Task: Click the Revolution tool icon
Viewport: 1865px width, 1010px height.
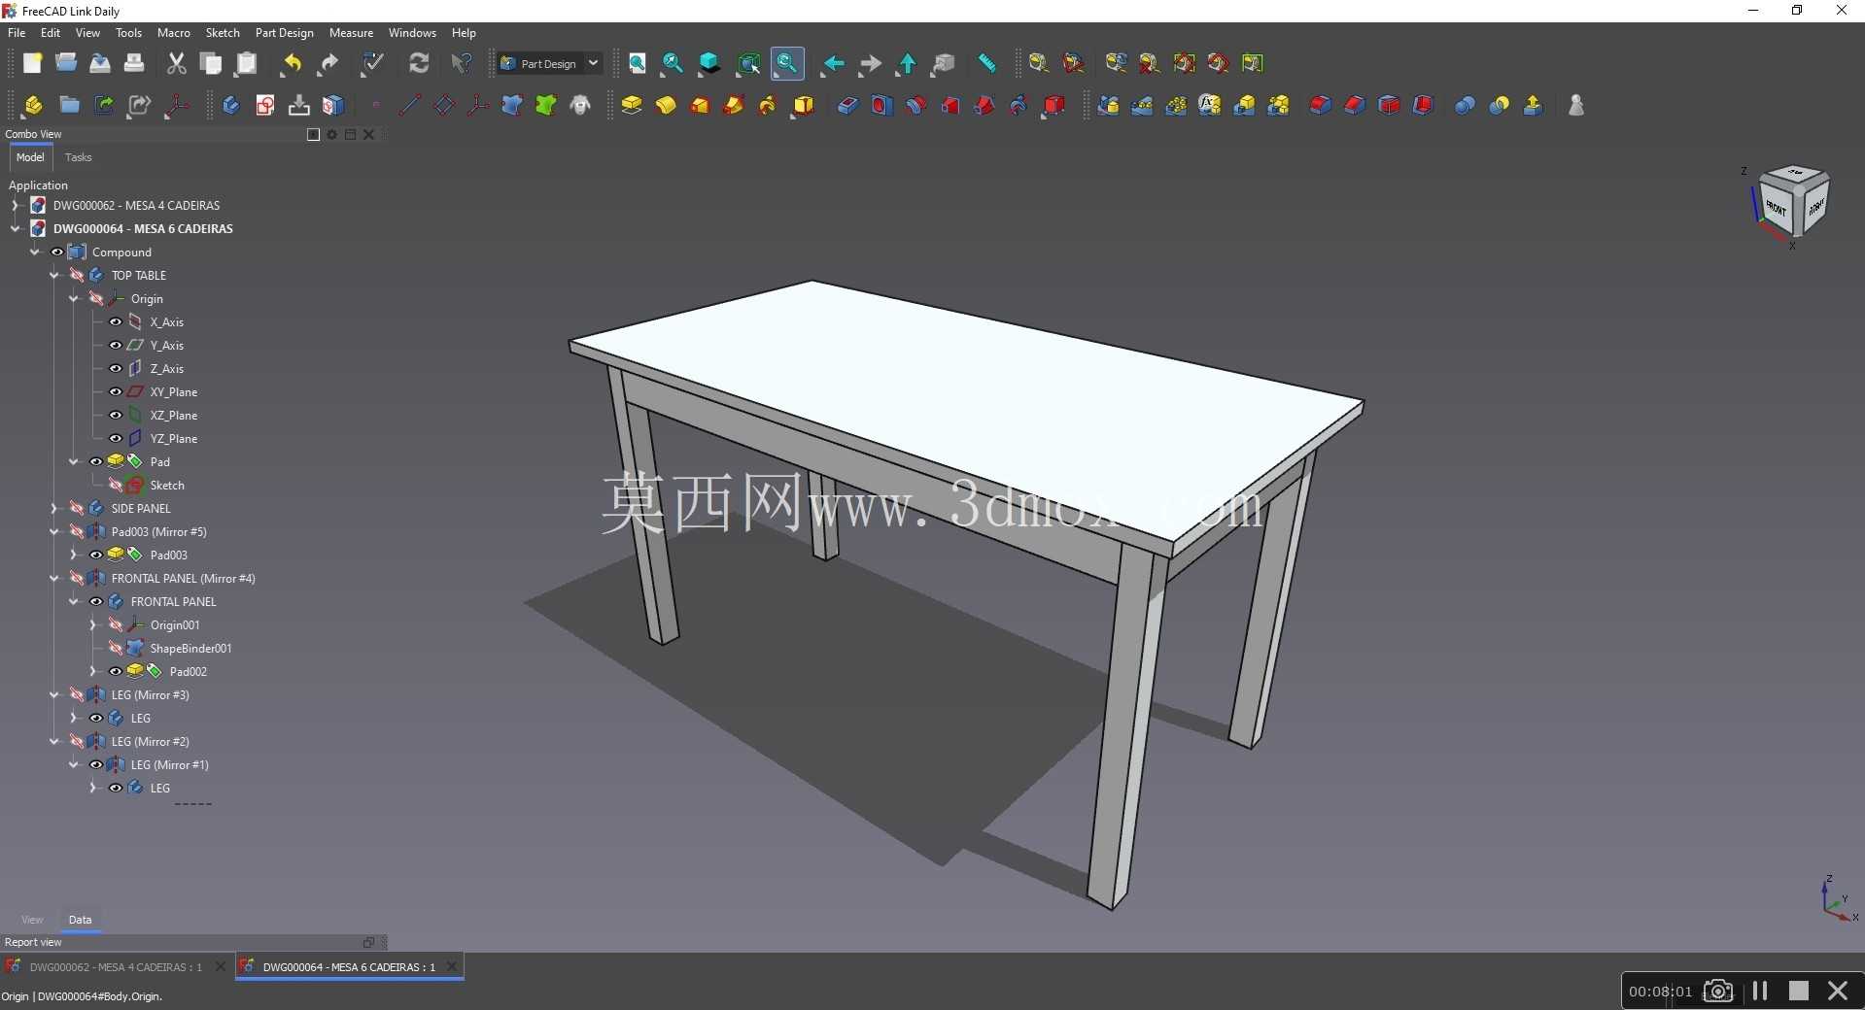Action: (x=666, y=105)
